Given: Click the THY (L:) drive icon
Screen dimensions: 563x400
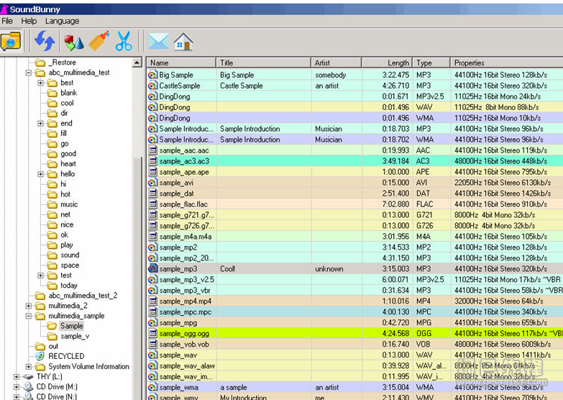Looking at the screenshot, I should click(28, 377).
